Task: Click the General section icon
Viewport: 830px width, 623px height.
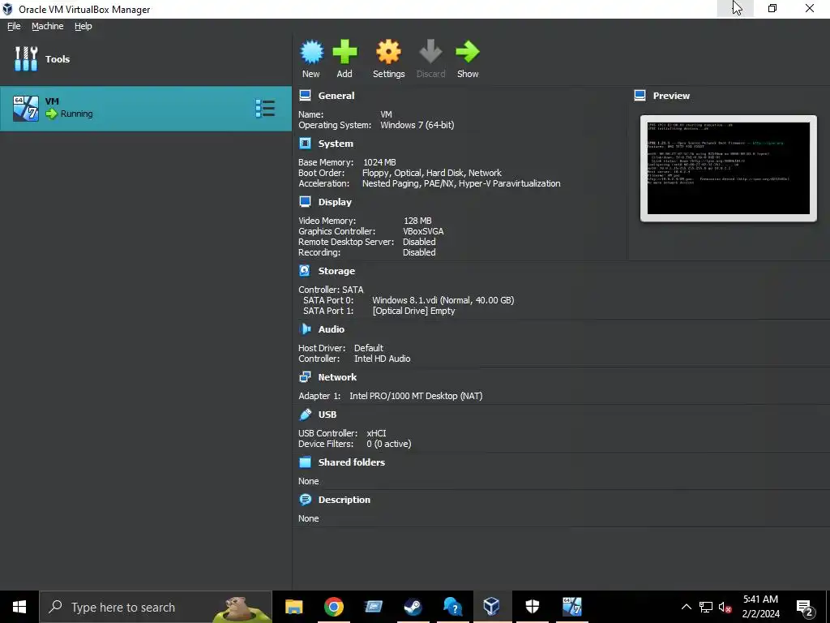Action: (305, 96)
